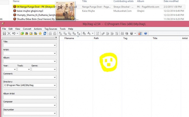Image resolution: width=189 pixels, height=117 pixels.
Task: Click the Remove tag X icon
Action: (9, 33)
